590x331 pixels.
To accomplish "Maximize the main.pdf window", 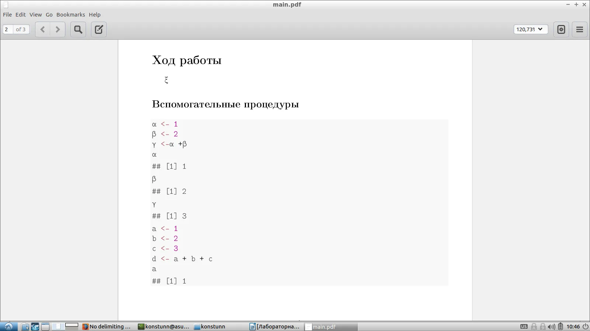I will point(576,4).
